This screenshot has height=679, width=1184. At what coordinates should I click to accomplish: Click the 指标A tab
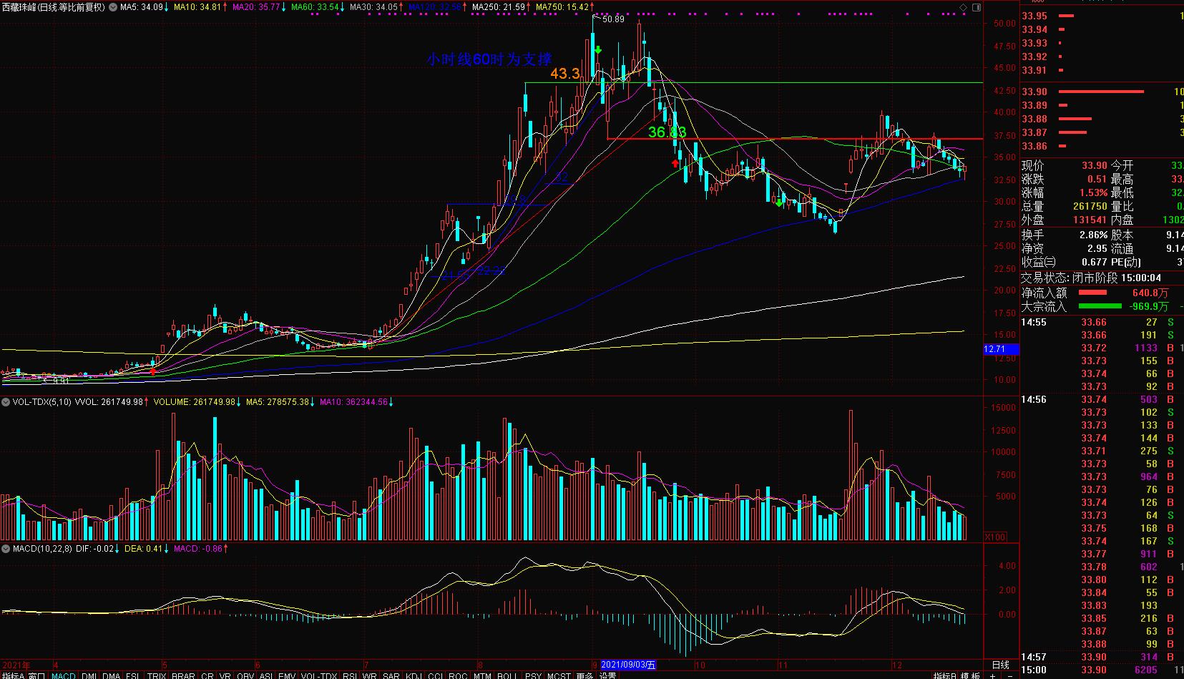point(14,675)
